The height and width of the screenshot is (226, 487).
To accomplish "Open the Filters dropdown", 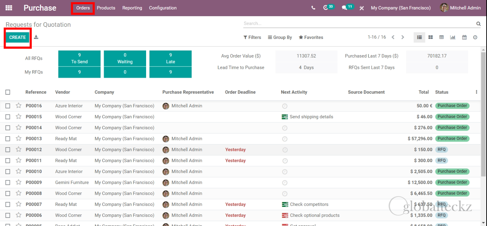I will pos(252,37).
